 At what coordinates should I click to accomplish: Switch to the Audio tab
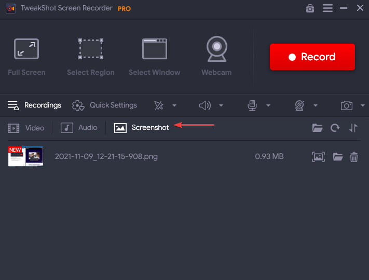pyautogui.click(x=79, y=128)
